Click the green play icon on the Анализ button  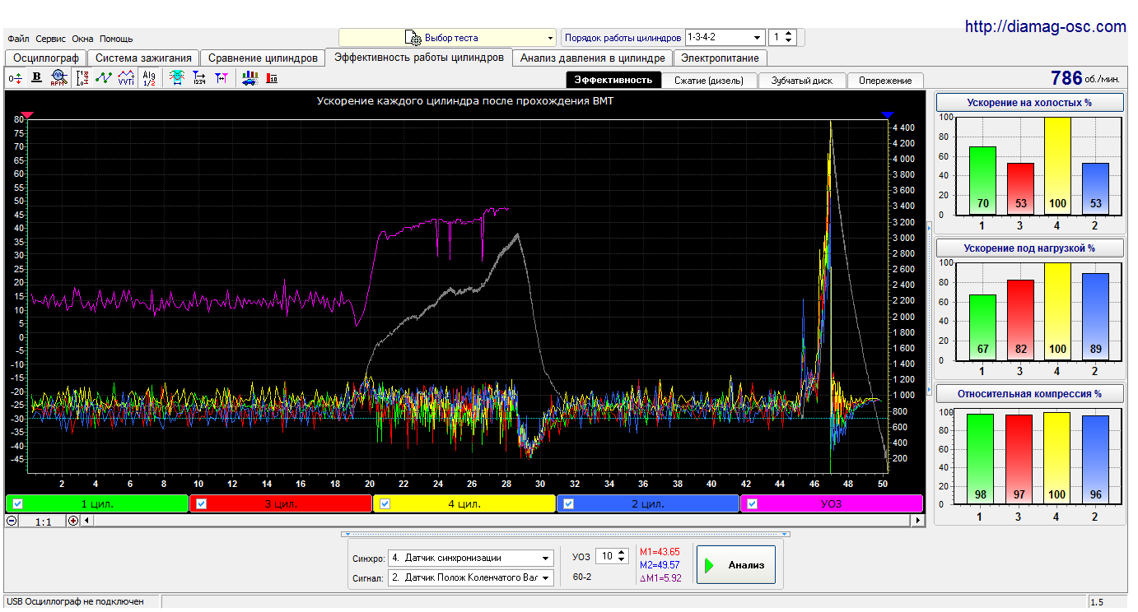click(x=708, y=565)
